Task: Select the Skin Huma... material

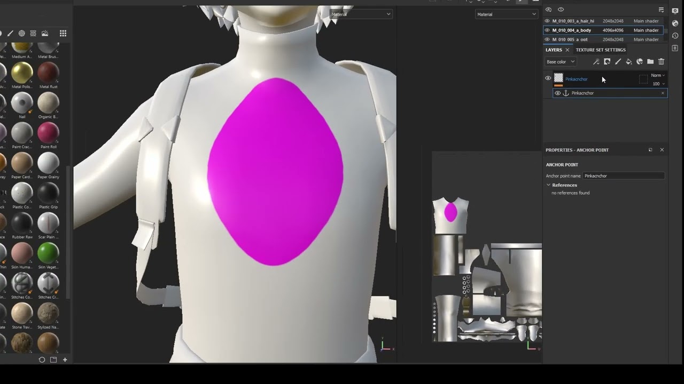Action: click(22, 253)
